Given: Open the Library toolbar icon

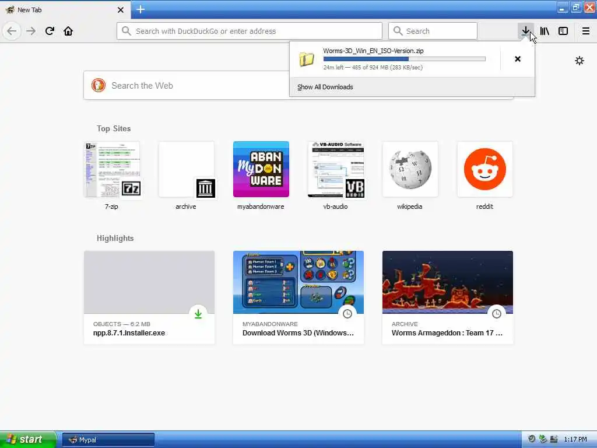Looking at the screenshot, I should (545, 31).
